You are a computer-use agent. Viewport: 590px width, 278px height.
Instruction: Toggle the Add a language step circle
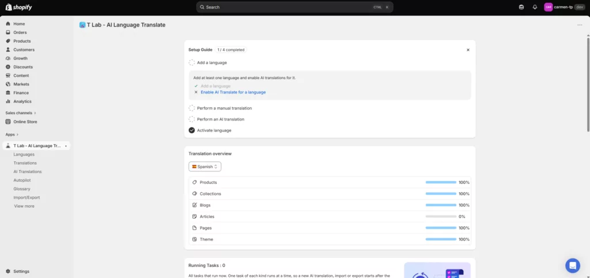[x=192, y=62]
